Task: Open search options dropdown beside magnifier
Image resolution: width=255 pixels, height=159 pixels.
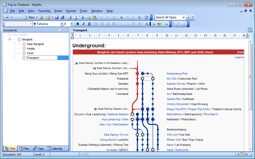Action: (x=193, y=17)
